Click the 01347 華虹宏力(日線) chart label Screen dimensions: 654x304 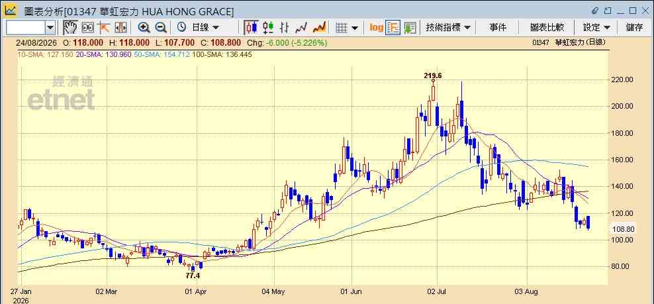[x=569, y=42]
